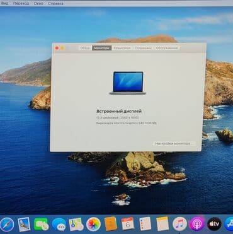The width and height of the screenshot is (233, 234).
Task: Open the Справка menu
Action: (x=55, y=3)
